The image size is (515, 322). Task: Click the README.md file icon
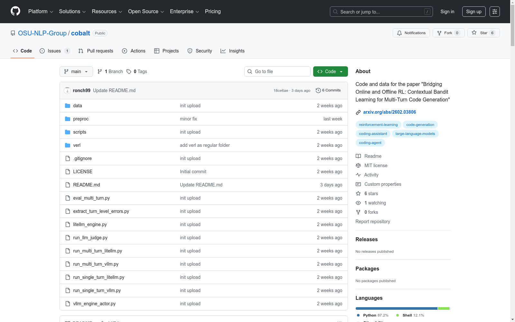(x=68, y=185)
